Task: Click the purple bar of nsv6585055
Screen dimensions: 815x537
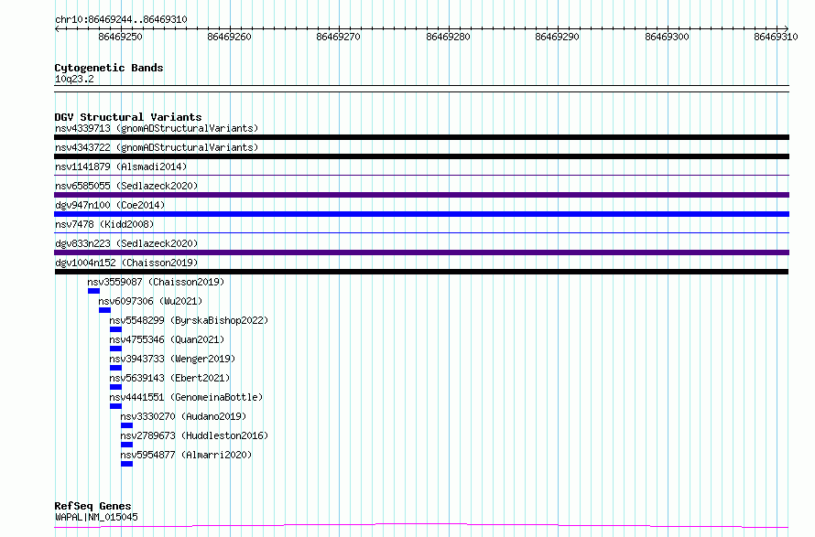Action: pos(421,195)
